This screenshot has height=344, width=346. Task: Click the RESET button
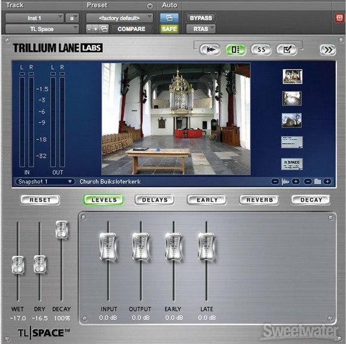pyautogui.click(x=40, y=200)
